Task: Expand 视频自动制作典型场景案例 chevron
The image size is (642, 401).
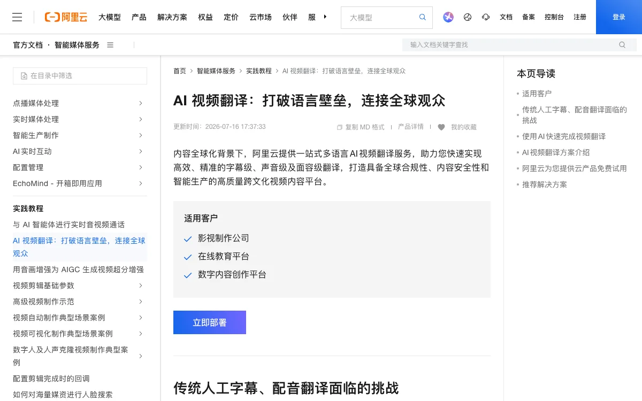Action: [140, 318]
